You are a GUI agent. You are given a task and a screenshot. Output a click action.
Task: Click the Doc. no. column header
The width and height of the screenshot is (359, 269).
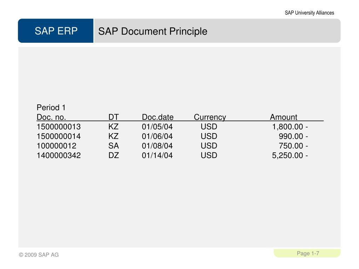(x=51, y=117)
